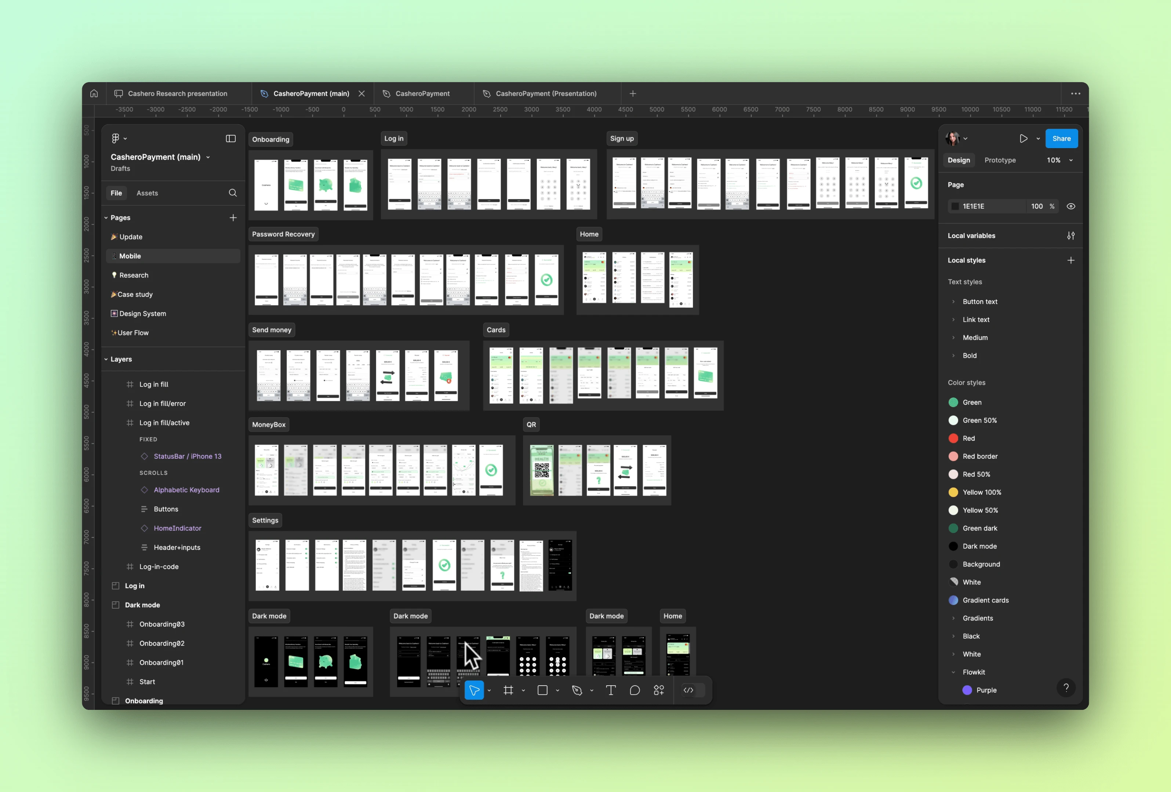Expand the Pages section panel
Screen dimensions: 1171x792
click(106, 217)
